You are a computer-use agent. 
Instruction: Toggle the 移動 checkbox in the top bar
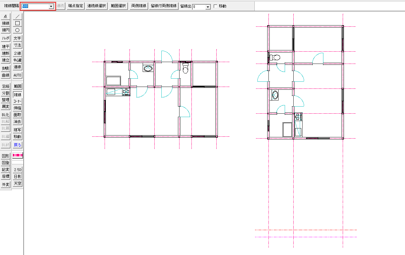[x=215, y=6]
